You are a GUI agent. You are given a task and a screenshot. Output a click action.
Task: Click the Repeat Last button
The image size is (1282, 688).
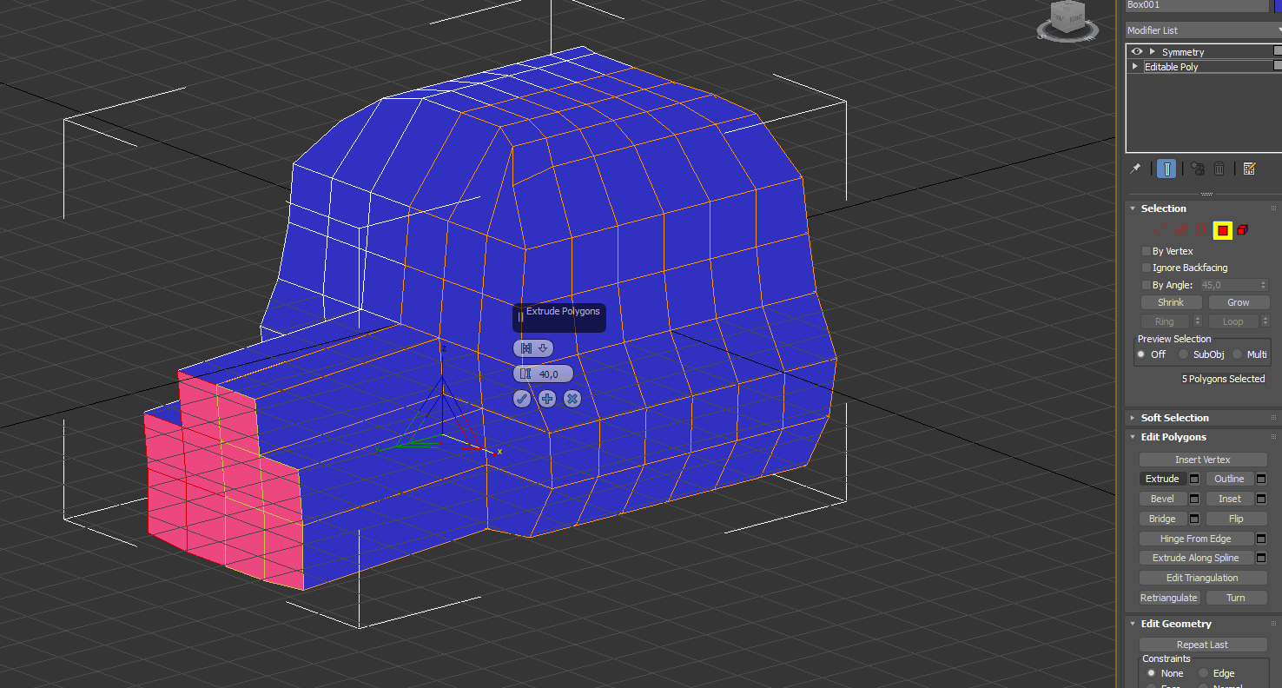(x=1203, y=645)
